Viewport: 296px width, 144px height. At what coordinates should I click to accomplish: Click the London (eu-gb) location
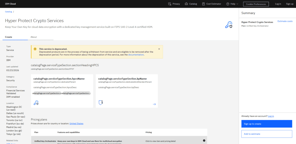click(x=14, y=131)
